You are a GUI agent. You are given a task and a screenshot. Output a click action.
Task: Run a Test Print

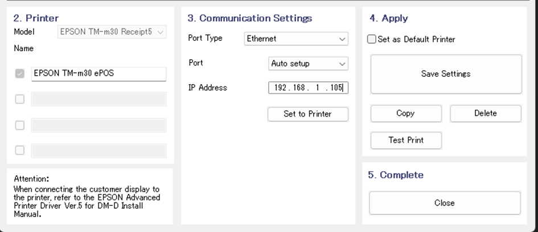point(406,140)
